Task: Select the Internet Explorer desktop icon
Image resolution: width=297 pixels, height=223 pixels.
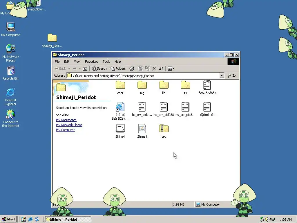Action: (x=10, y=96)
